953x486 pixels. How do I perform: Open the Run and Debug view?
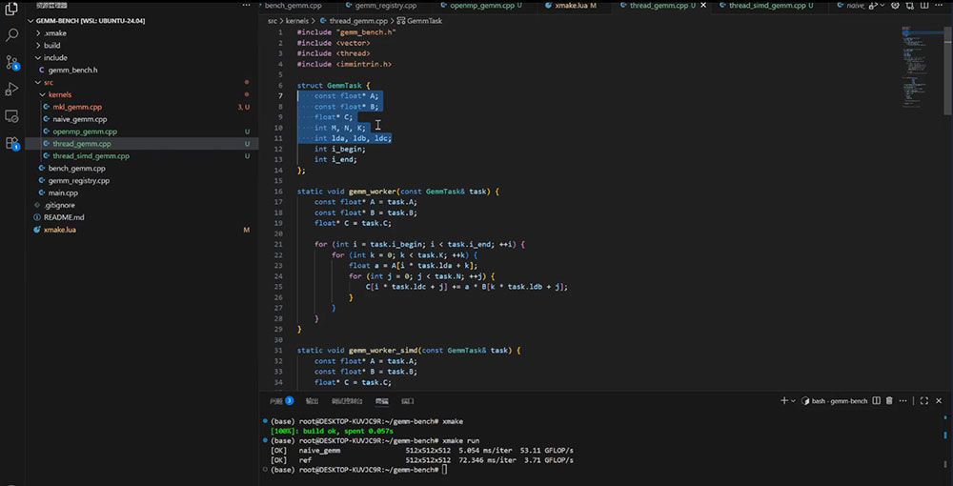pyautogui.click(x=11, y=90)
